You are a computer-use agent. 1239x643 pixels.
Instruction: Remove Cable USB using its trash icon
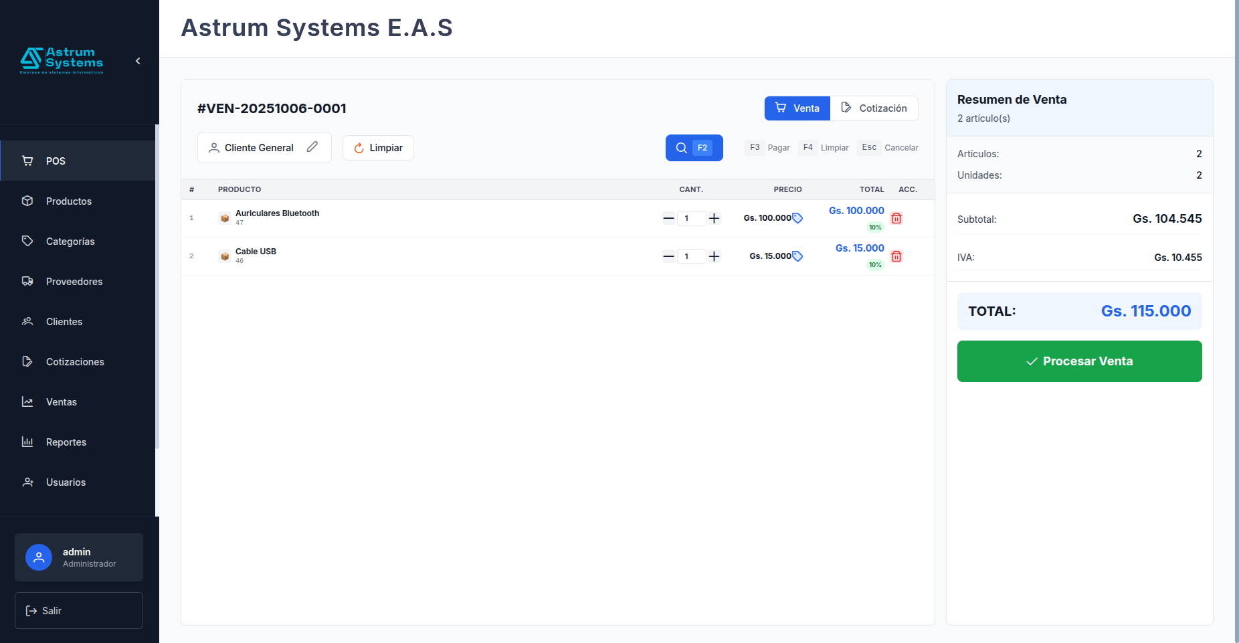(x=896, y=256)
